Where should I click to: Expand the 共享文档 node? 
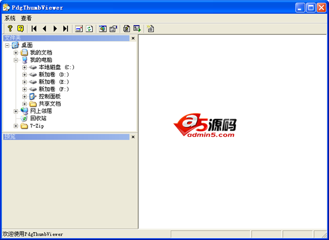(24, 104)
